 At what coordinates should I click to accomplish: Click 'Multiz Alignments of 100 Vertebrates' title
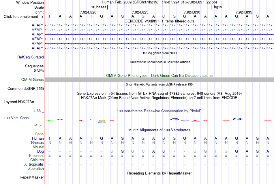point(159,130)
